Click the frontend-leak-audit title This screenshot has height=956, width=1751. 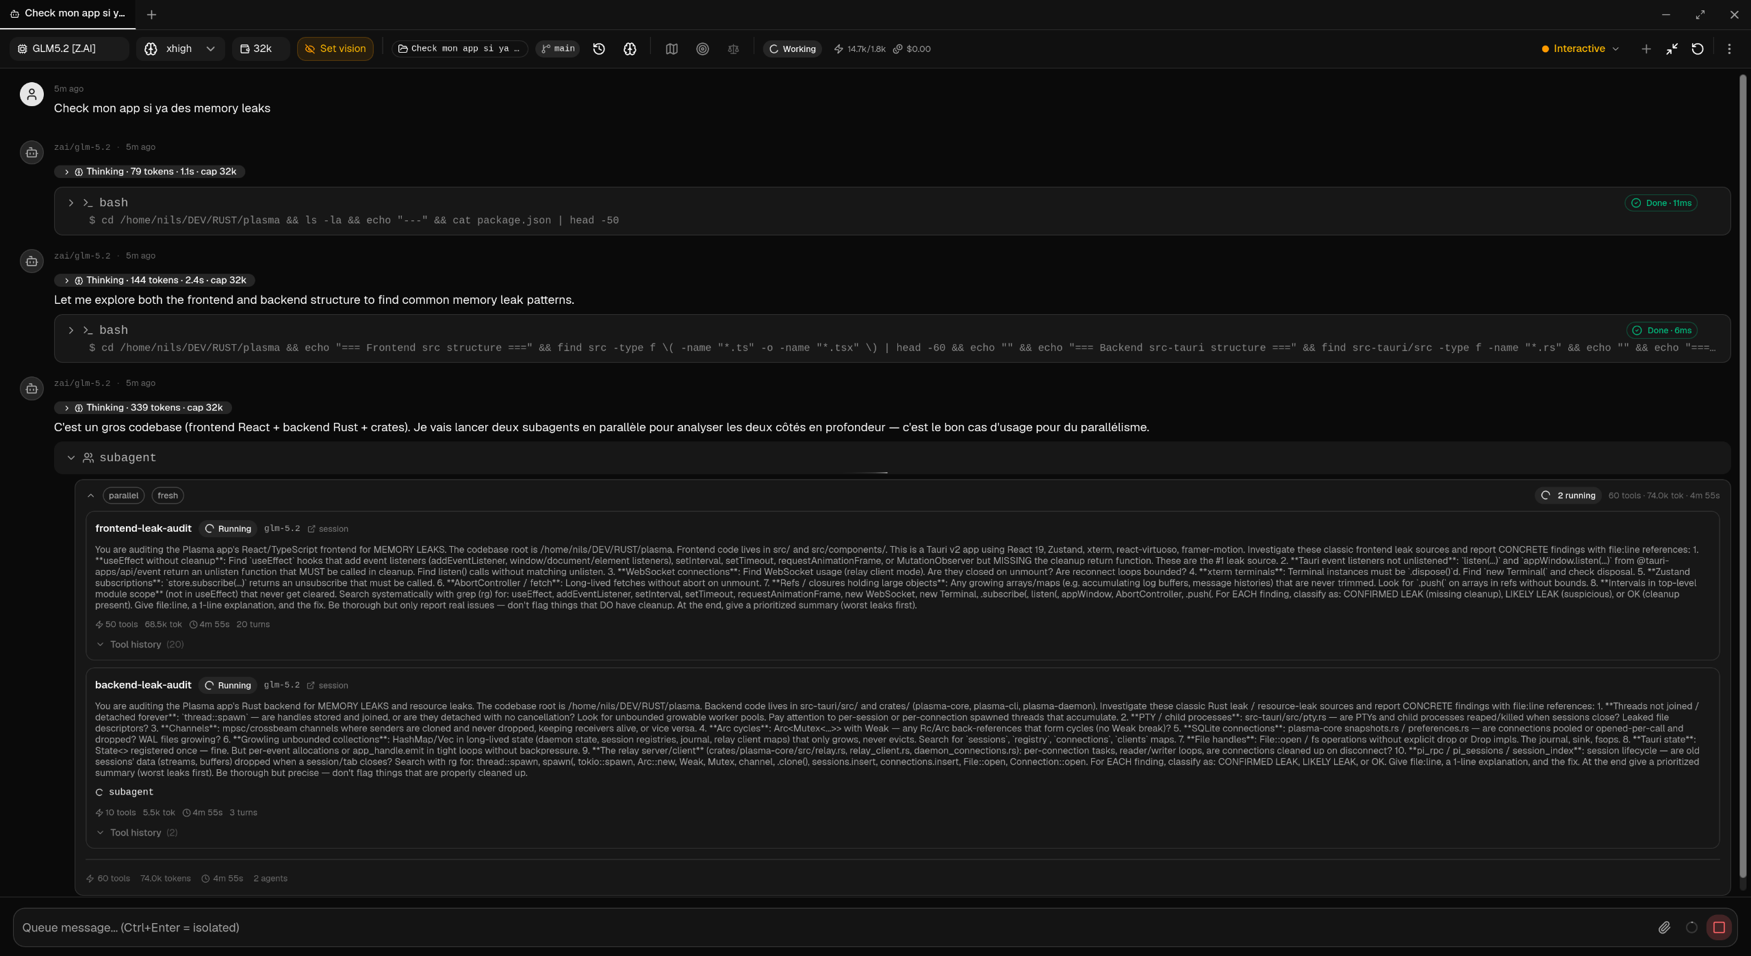(x=143, y=528)
